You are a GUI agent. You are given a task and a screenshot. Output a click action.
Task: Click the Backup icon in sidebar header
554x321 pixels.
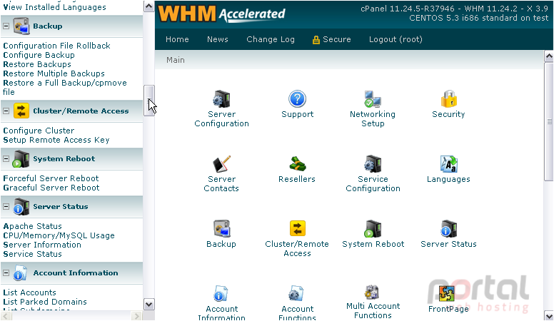coord(21,26)
